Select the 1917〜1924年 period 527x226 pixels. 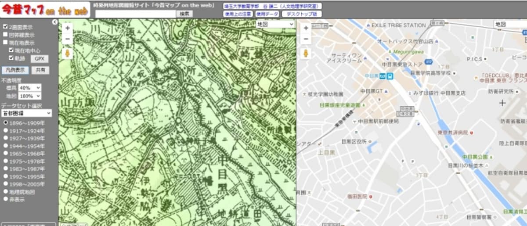(x=6, y=131)
